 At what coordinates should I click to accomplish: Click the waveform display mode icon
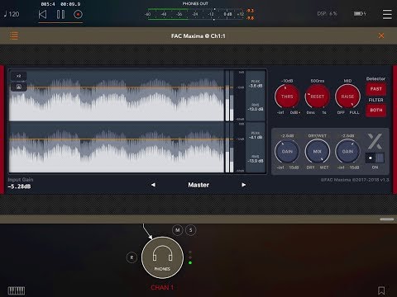[x=19, y=87]
